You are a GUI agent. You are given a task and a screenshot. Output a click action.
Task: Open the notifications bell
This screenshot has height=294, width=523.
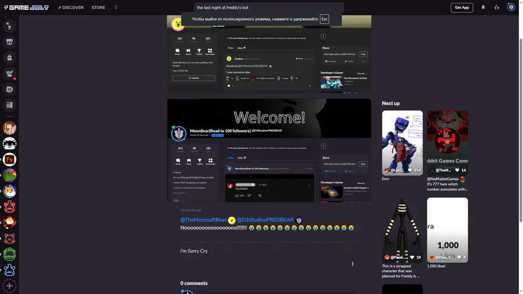point(483,8)
